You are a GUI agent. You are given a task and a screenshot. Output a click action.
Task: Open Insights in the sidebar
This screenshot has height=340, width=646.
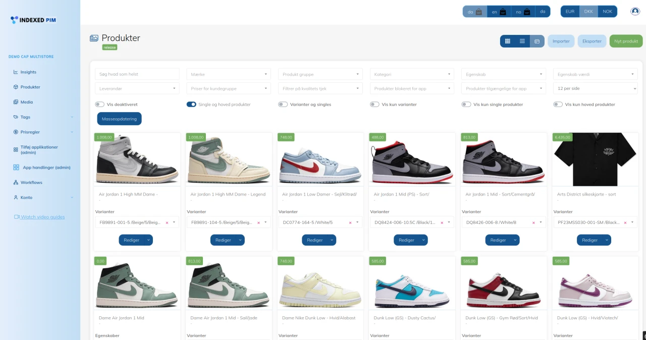(28, 72)
